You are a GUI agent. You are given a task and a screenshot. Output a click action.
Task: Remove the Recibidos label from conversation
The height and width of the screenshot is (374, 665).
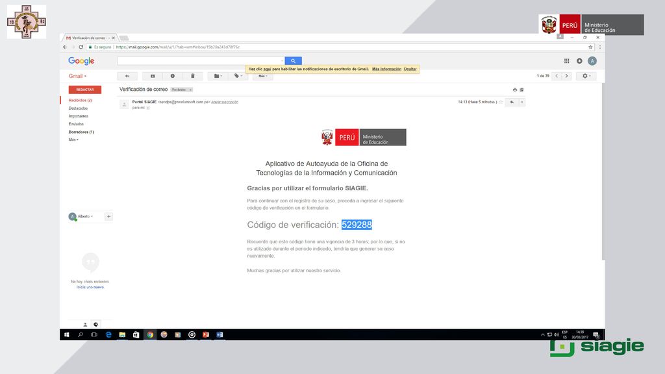pos(190,90)
